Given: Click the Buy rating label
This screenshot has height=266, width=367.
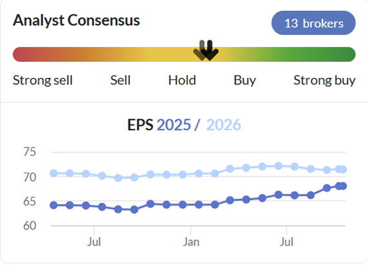Looking at the screenshot, I should tap(245, 81).
